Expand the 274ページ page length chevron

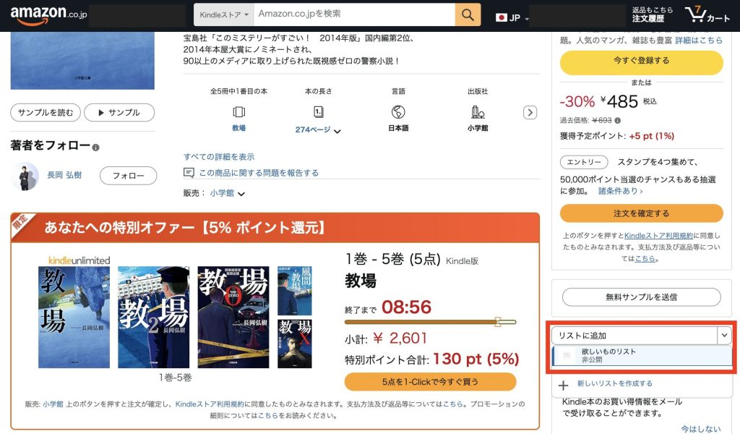coord(337,132)
